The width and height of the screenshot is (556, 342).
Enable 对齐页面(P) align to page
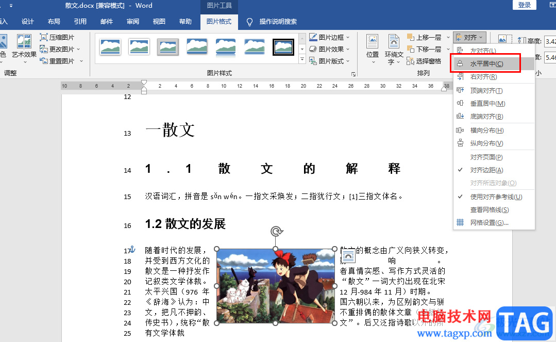click(494, 157)
